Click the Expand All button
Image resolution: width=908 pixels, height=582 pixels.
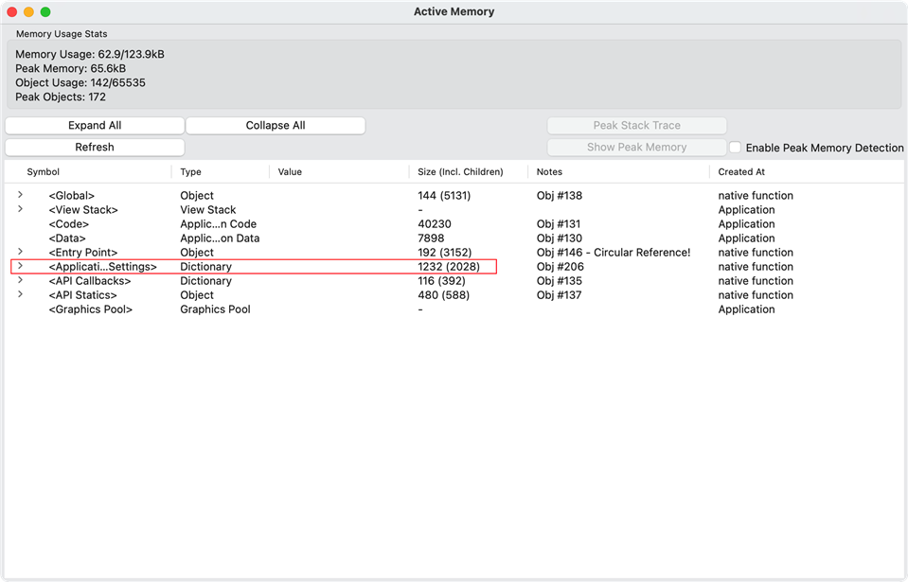pos(95,126)
